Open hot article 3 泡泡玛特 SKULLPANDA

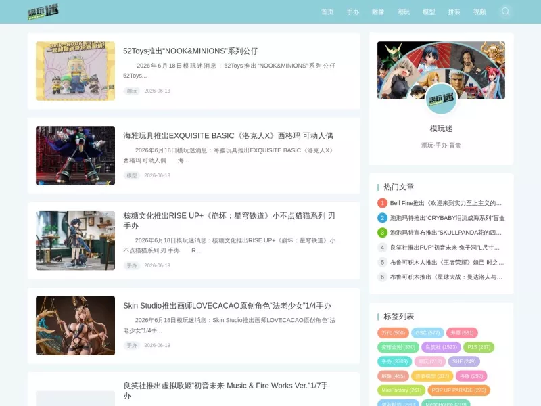pos(446,233)
